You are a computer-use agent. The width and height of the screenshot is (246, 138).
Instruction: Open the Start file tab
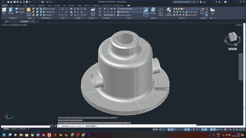[7, 21]
